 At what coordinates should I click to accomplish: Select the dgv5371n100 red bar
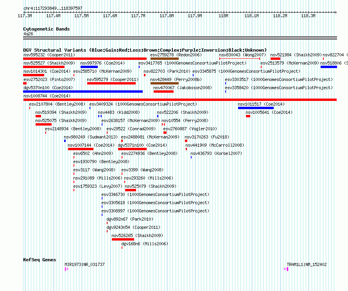pos(132,149)
